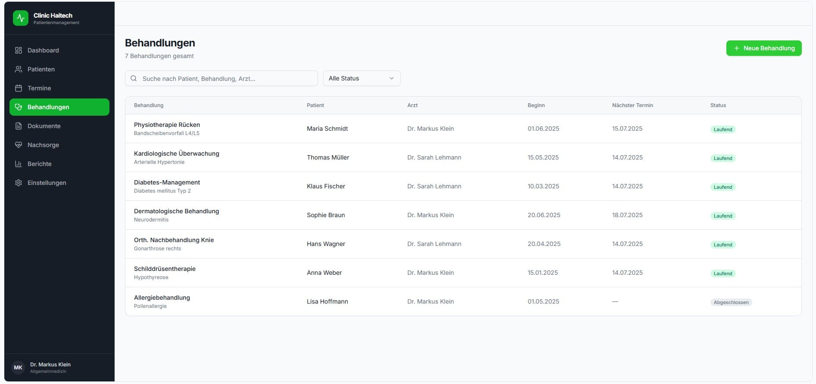The height and width of the screenshot is (384, 816).
Task: Click the Berichte bar chart icon
Action: pos(19,164)
